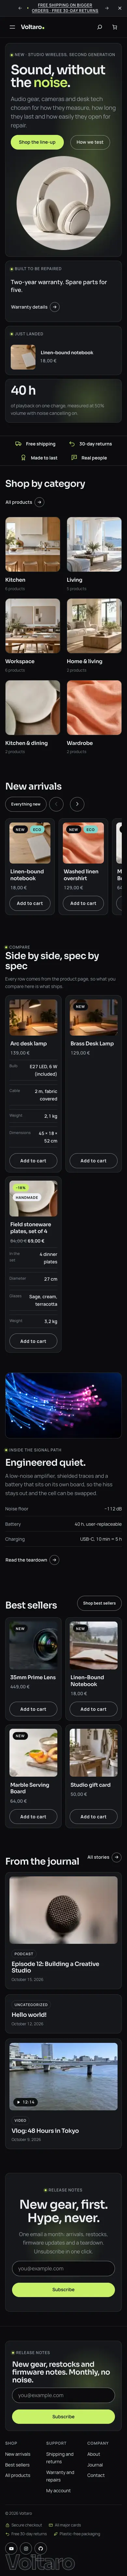Image resolution: width=127 pixels, height=2576 pixels.
Task: Add Linen-bound notebook to cart
Action: 30,903
